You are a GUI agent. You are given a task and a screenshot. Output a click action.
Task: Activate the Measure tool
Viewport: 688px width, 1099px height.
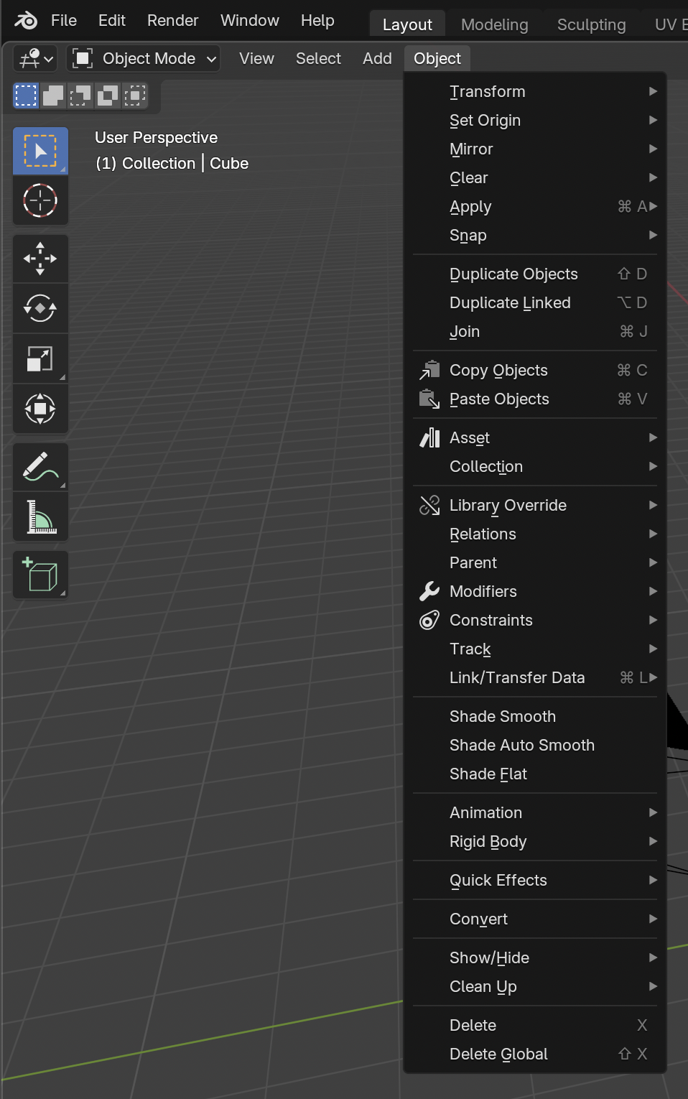click(x=40, y=516)
